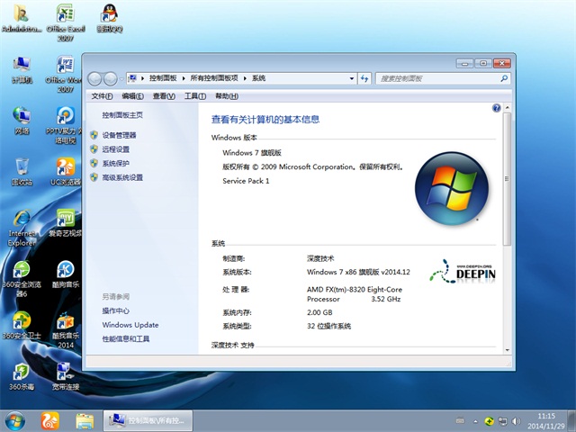Viewport: 576px width, 432px height.
Task: Show hidden tray icons arrow
Action: (x=476, y=421)
